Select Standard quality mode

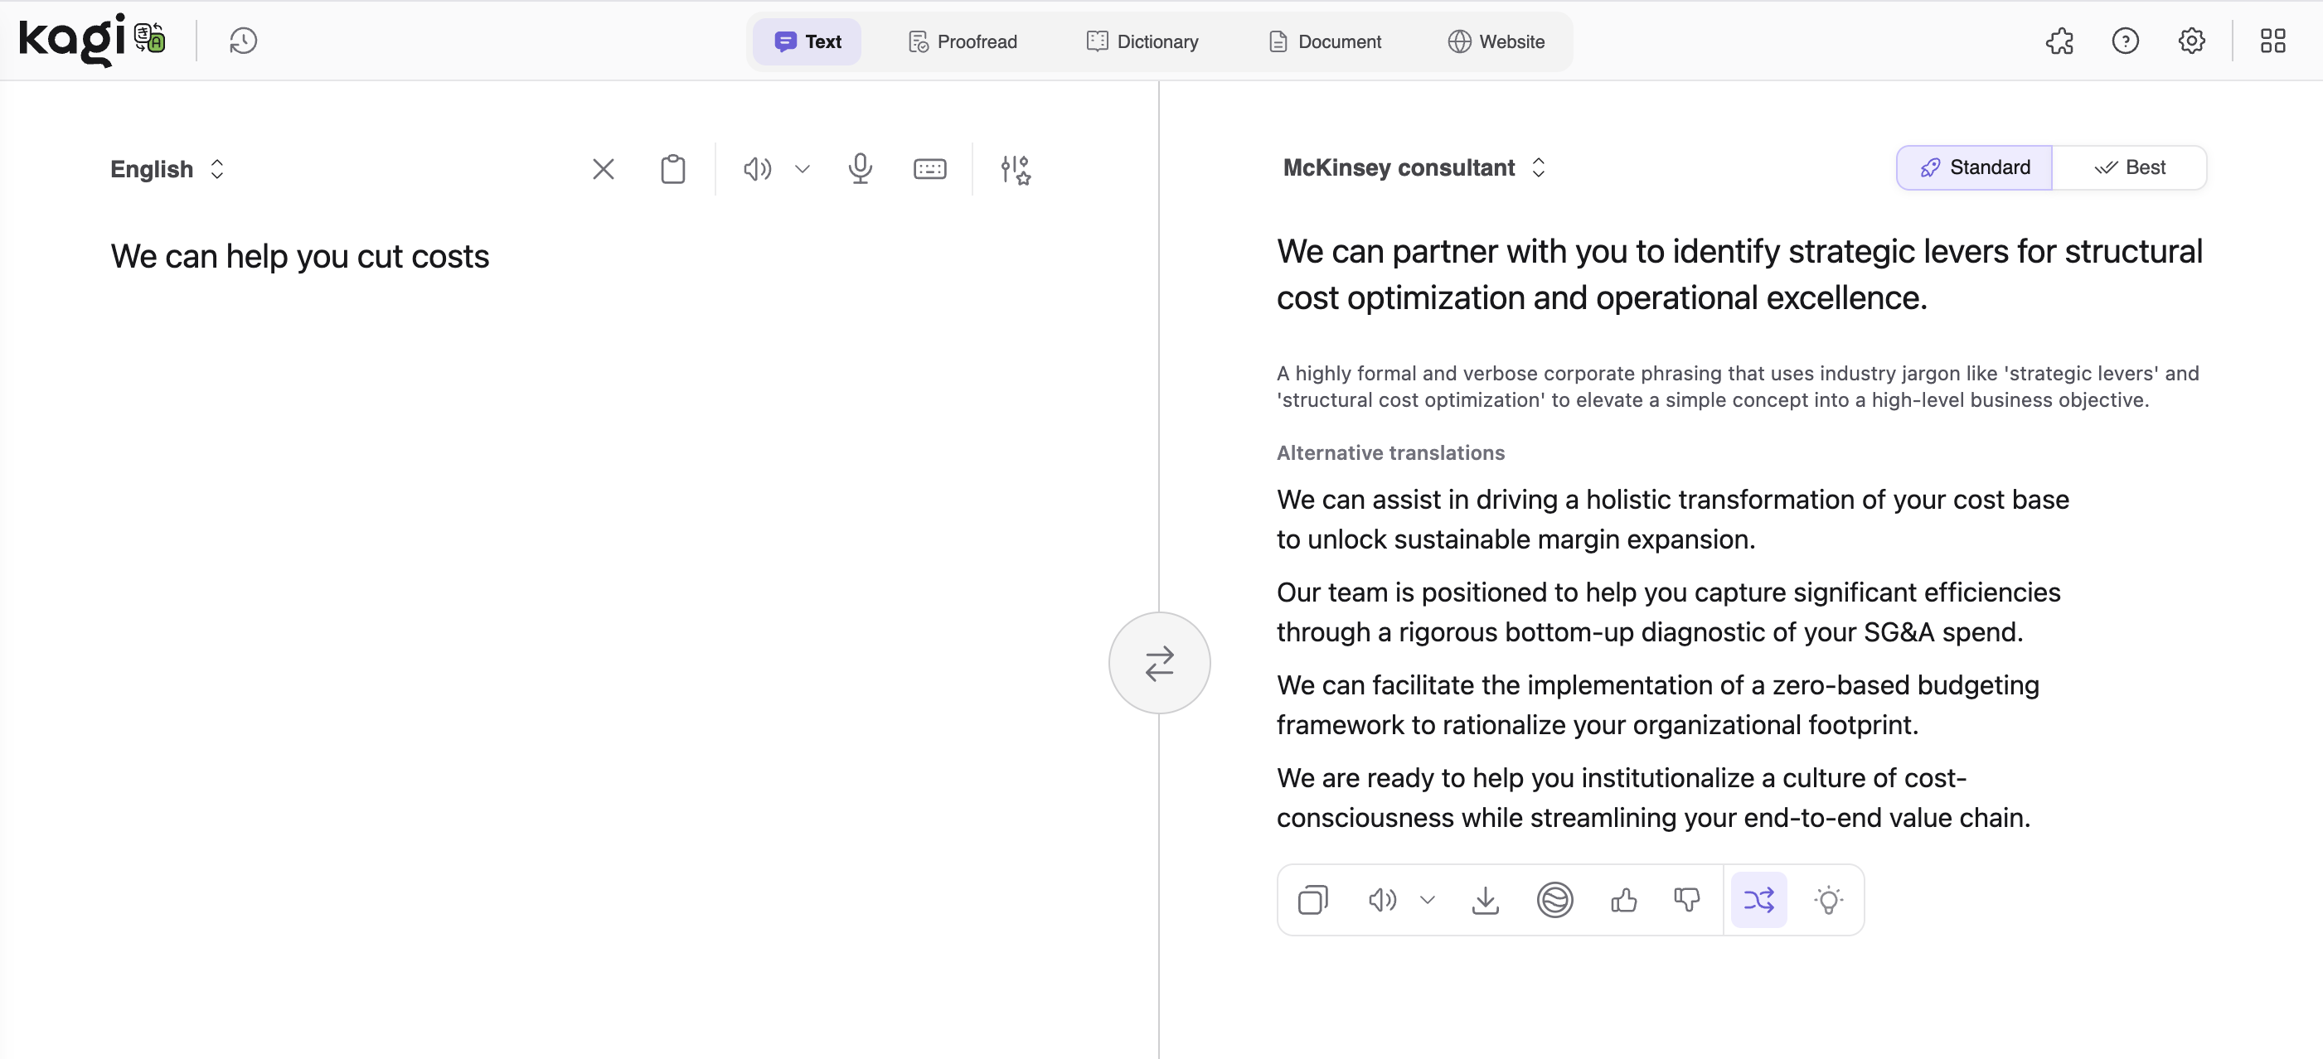(1974, 167)
